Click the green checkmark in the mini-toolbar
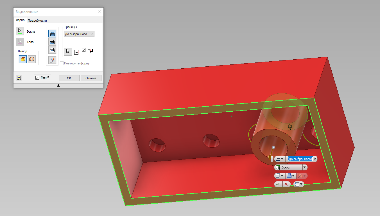The height and width of the screenshot is (216, 380). coord(278,184)
